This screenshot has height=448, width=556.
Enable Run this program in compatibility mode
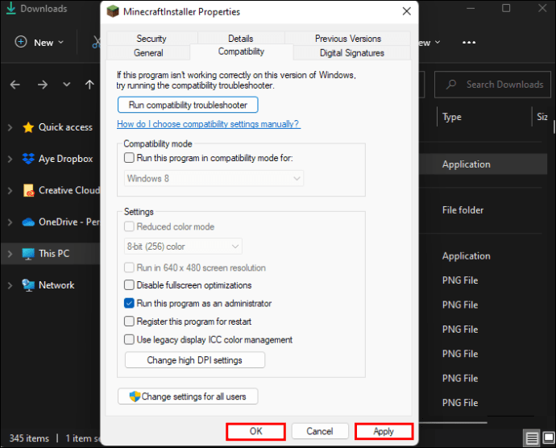pos(129,159)
